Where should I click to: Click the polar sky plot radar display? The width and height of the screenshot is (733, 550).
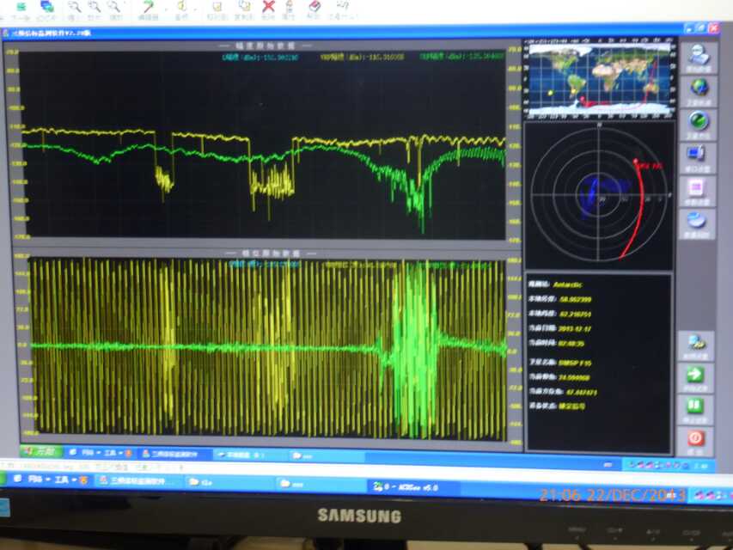coord(599,195)
